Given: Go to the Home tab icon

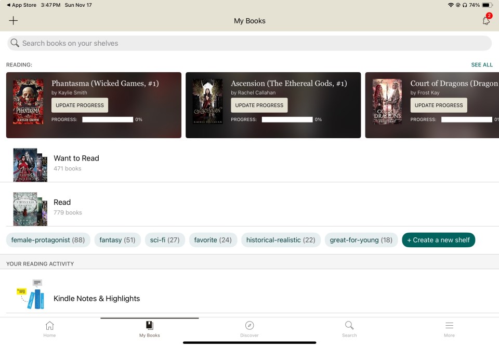Looking at the screenshot, I should [49, 328].
